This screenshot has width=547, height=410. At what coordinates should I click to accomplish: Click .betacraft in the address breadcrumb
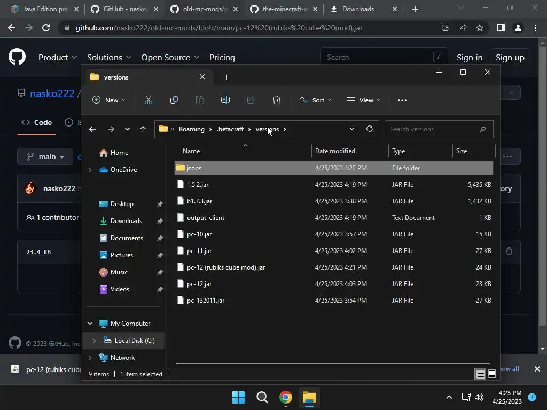click(230, 129)
